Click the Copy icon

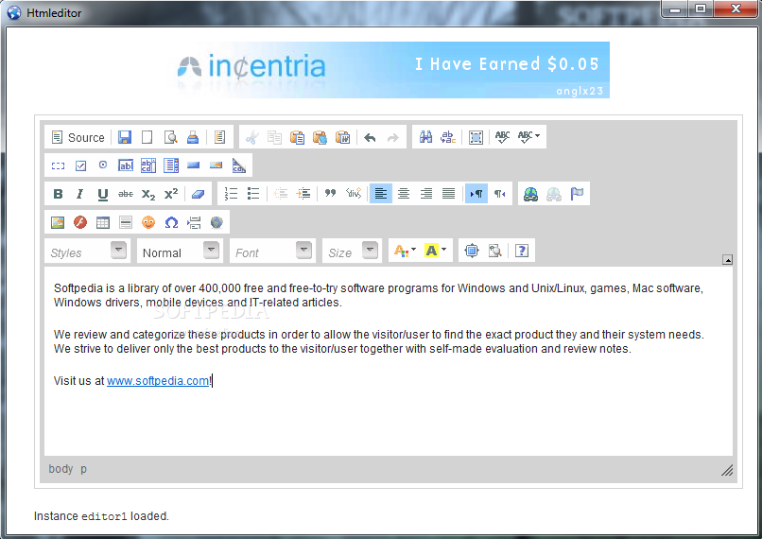tap(274, 137)
